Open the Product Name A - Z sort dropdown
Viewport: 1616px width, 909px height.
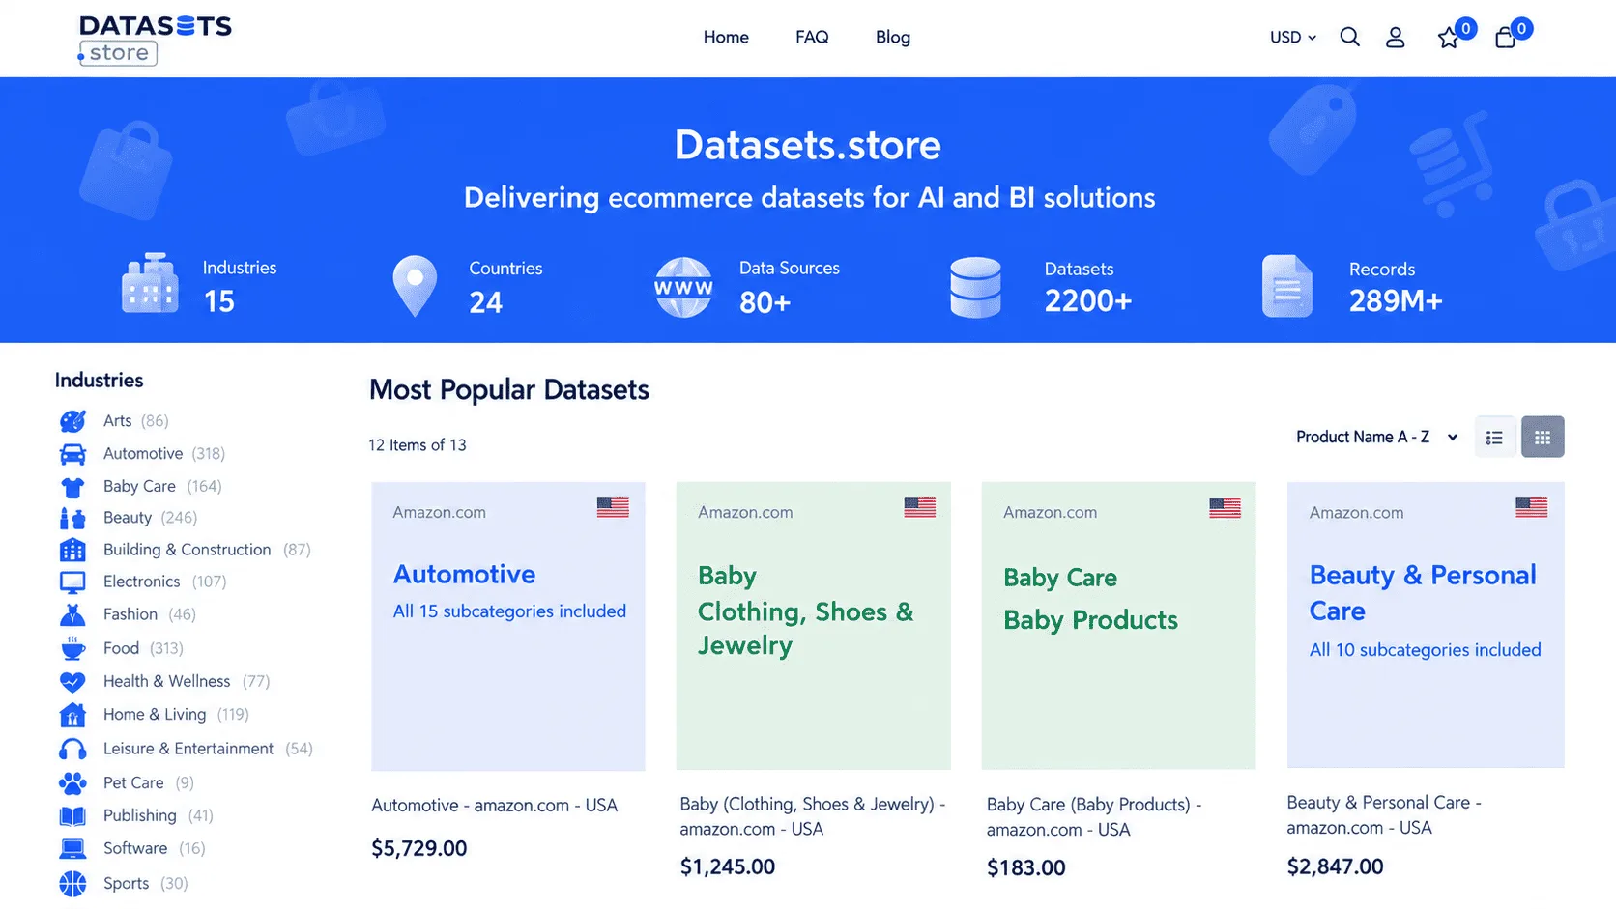(1376, 438)
